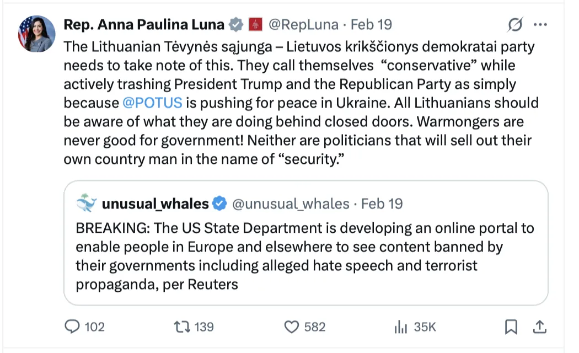This screenshot has width=579, height=353.
Task: Click the verified badge next to Luna's name
Action: (236, 25)
